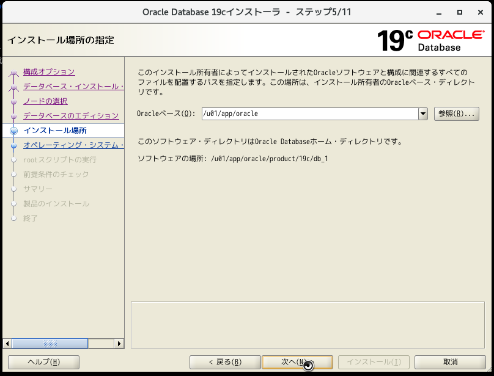Close the Oracle installer window

[481, 12]
